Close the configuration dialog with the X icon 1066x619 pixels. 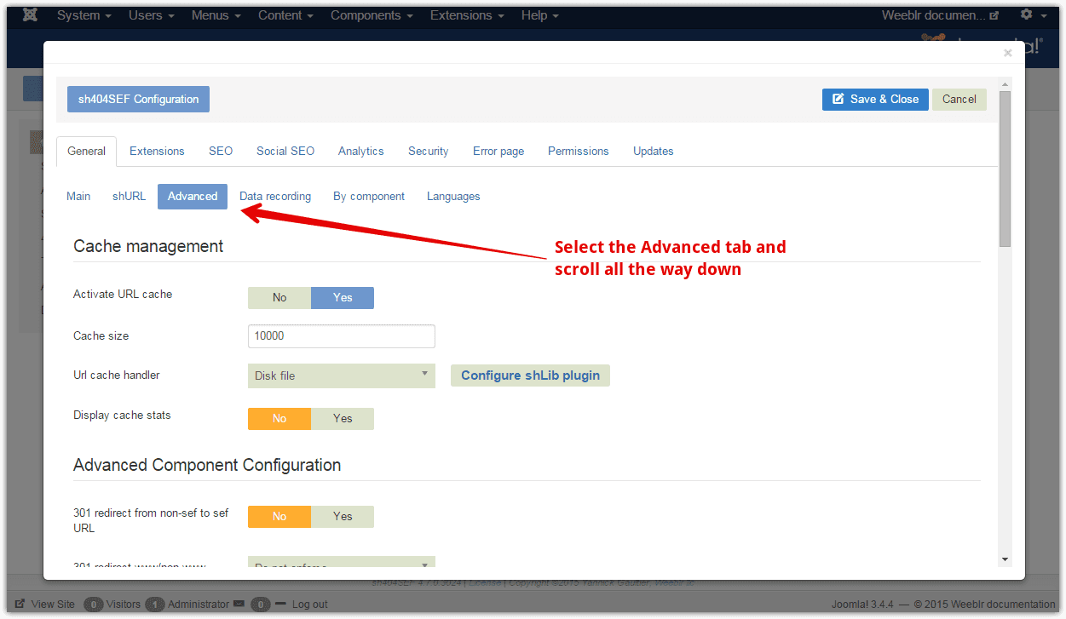pyautogui.click(x=1008, y=53)
